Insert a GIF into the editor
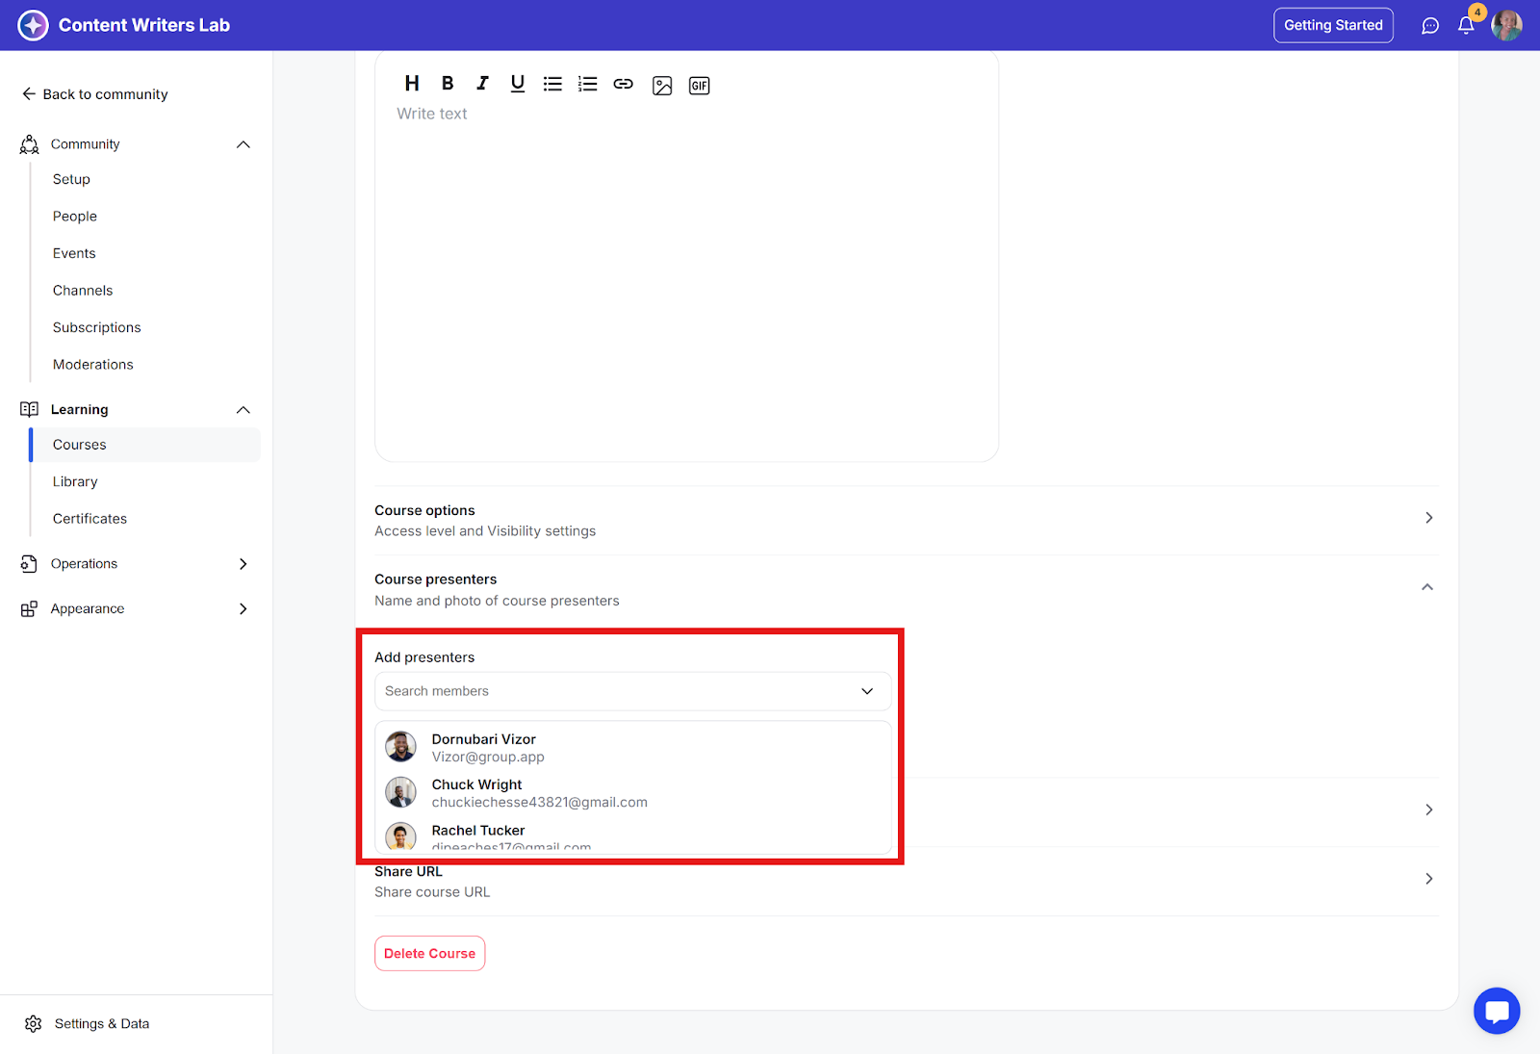The image size is (1540, 1054). (x=700, y=86)
